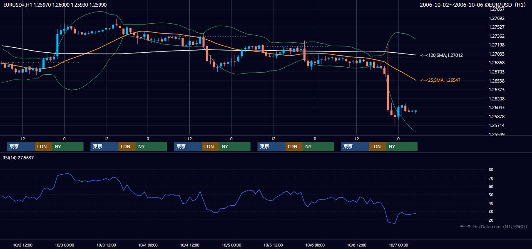
Task: Select the 2006-10-02～2006-10-06 EUR/USD title
Action: pyautogui.click(x=473, y=5)
